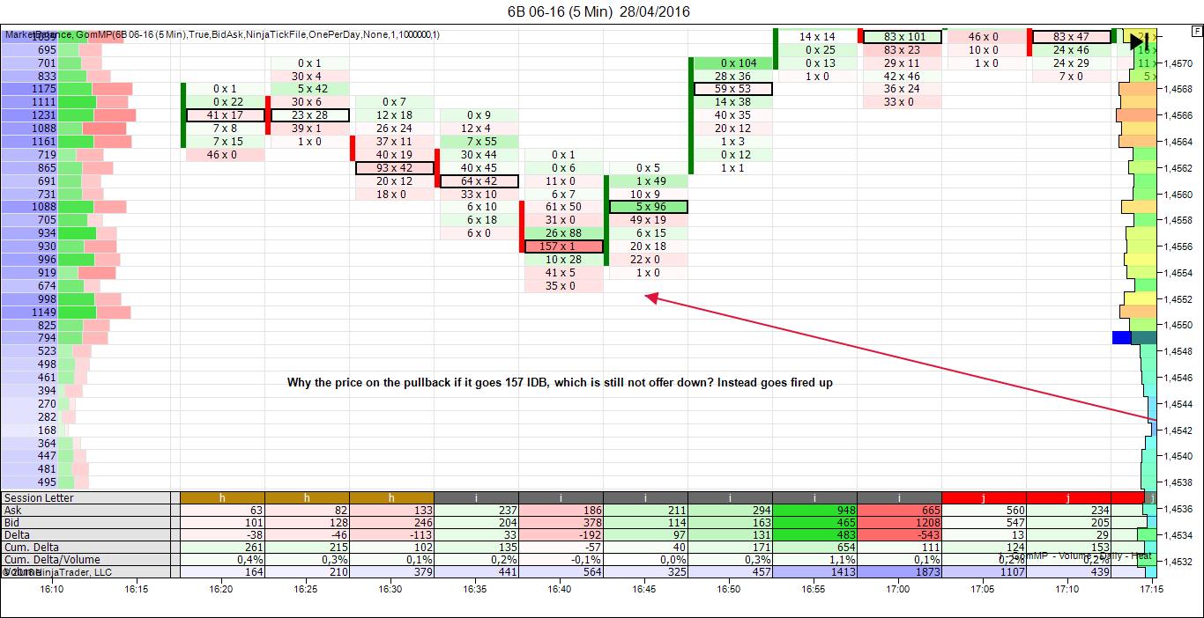The height and width of the screenshot is (618, 1204).
Task: Select Bid value 1208 in the table
Action: (x=899, y=523)
